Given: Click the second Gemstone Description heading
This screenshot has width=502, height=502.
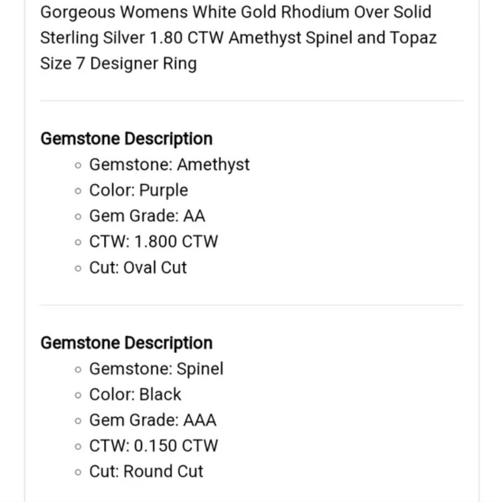Looking at the screenshot, I should (127, 343).
